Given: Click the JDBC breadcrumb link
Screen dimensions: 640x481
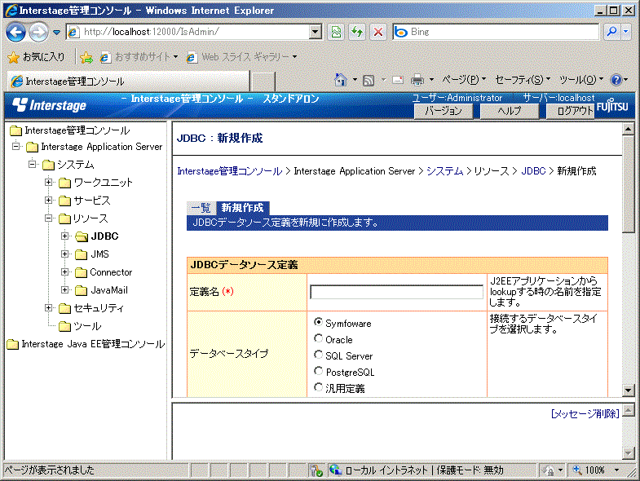Looking at the screenshot, I should [533, 171].
